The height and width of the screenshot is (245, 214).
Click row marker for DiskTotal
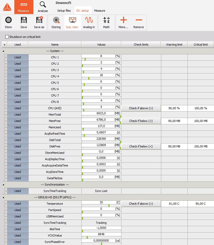(6, 140)
